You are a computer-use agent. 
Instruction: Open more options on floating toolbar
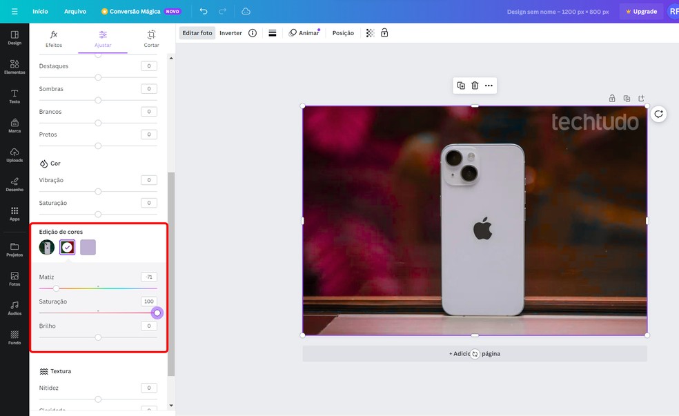(x=489, y=86)
